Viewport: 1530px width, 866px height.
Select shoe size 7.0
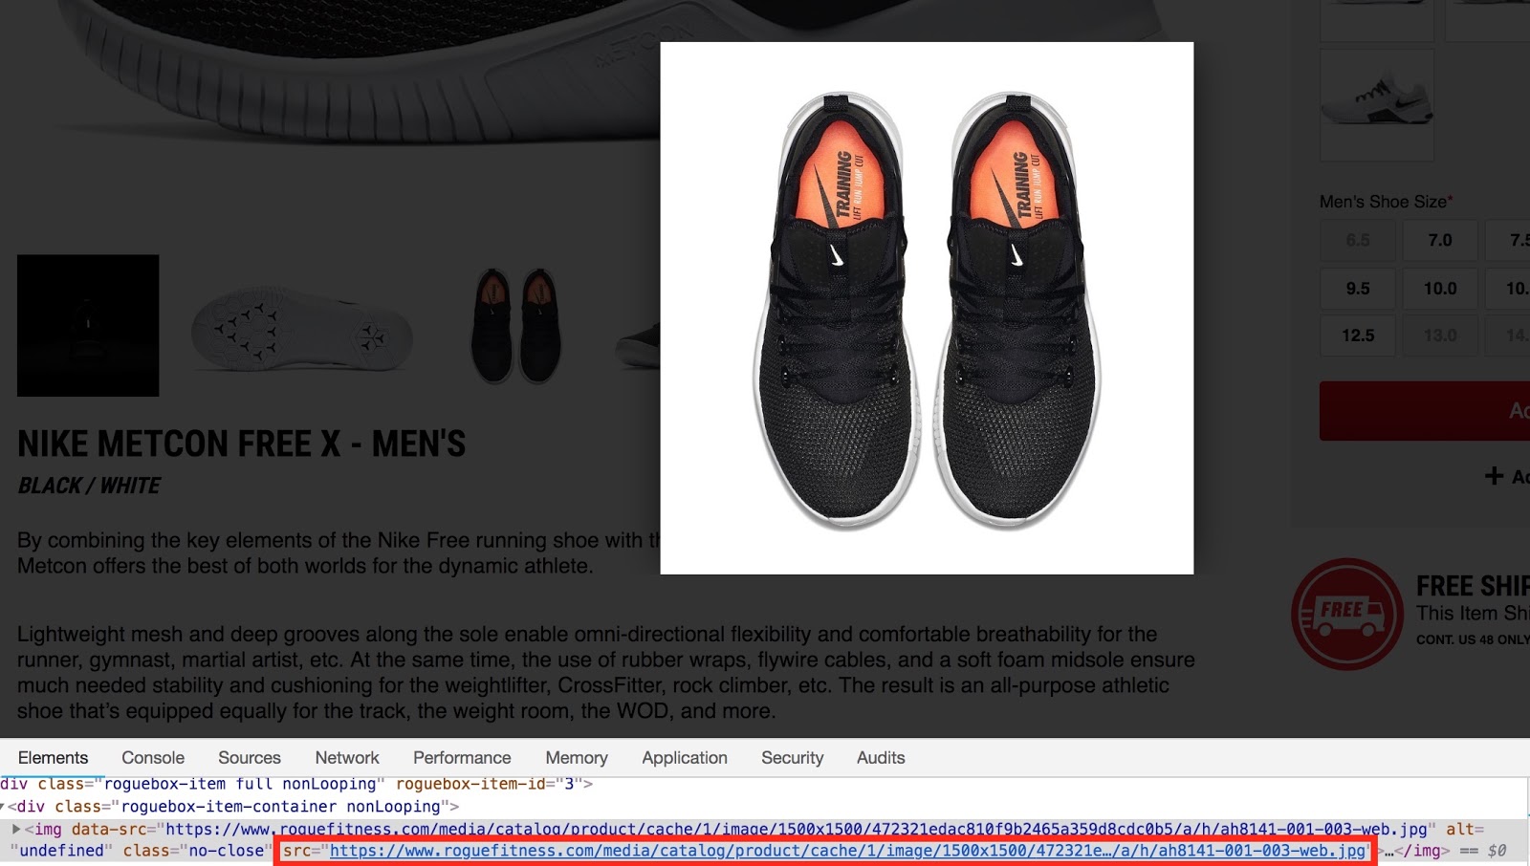coord(1440,241)
